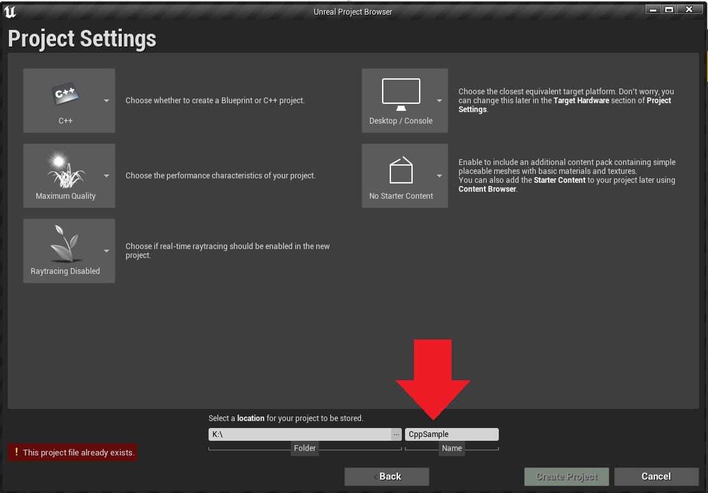Viewport: 708px width, 493px height.
Task: Click the 'Desktop / Console' label
Action: 401,121
